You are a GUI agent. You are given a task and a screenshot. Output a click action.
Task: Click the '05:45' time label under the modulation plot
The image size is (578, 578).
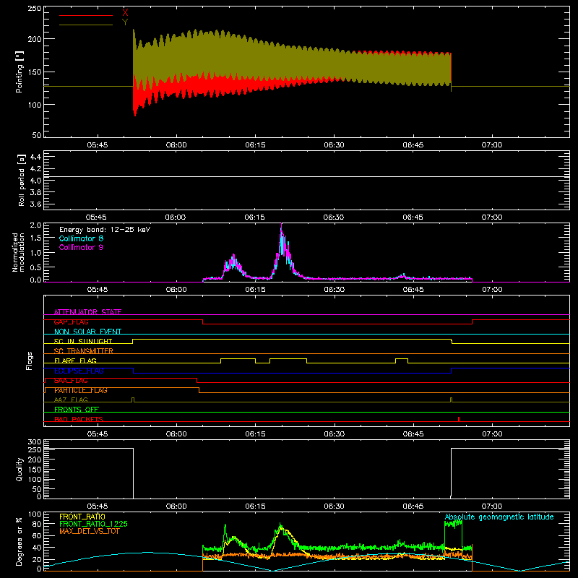98,290
